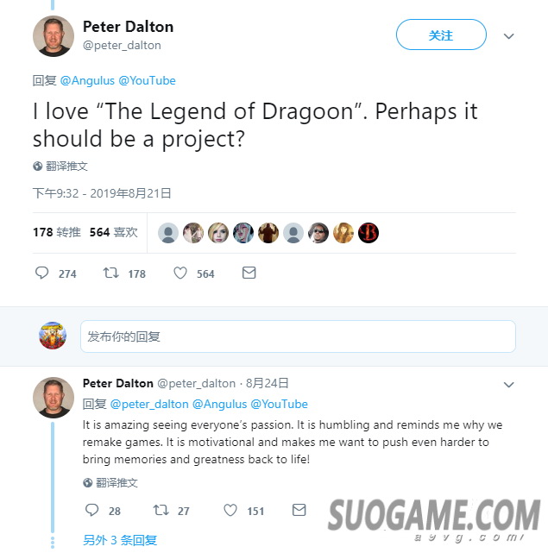Image resolution: width=548 pixels, height=553 pixels.
Task: Open Peter Dalton's large profile avatar
Action: point(54,36)
